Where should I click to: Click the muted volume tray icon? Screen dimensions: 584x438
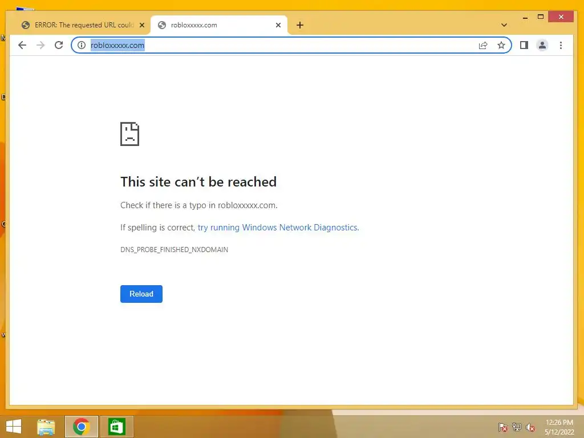[x=530, y=427]
